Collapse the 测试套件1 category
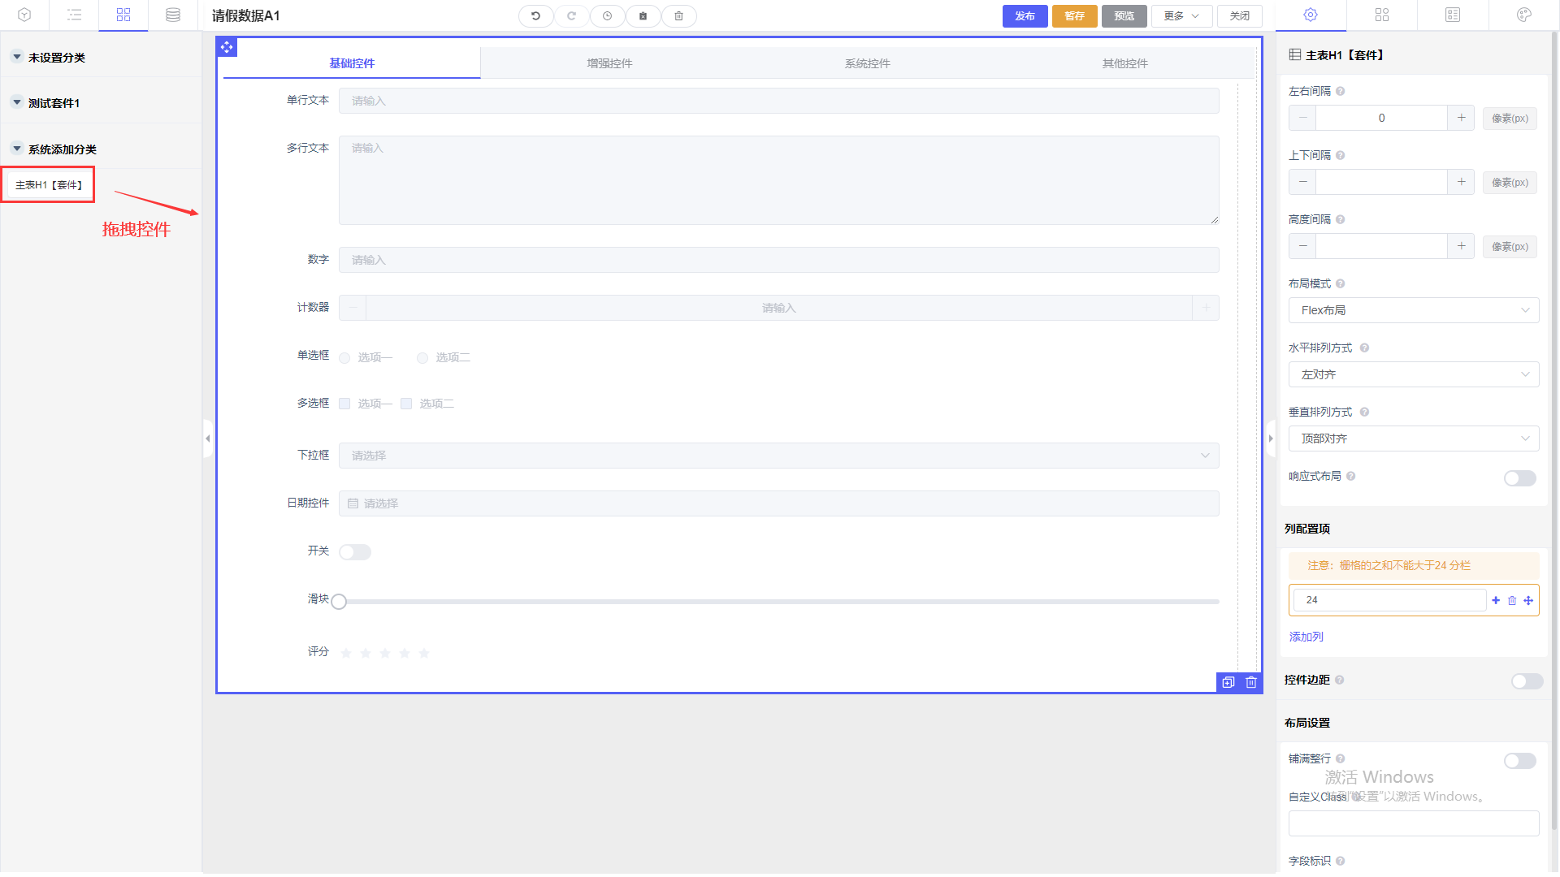Screen dimensions: 1560x877 pos(17,102)
